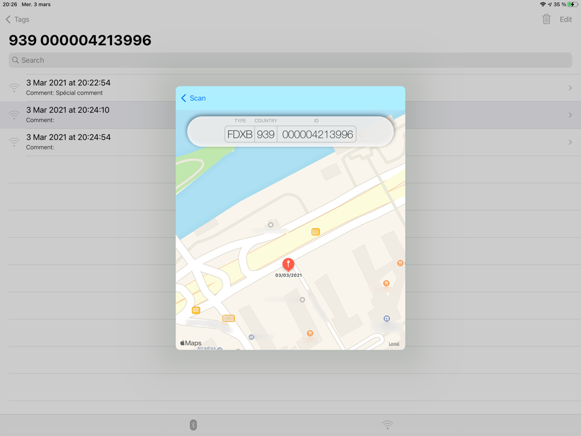Delete the tag with the trash icon
The width and height of the screenshot is (581, 436).
(546, 19)
